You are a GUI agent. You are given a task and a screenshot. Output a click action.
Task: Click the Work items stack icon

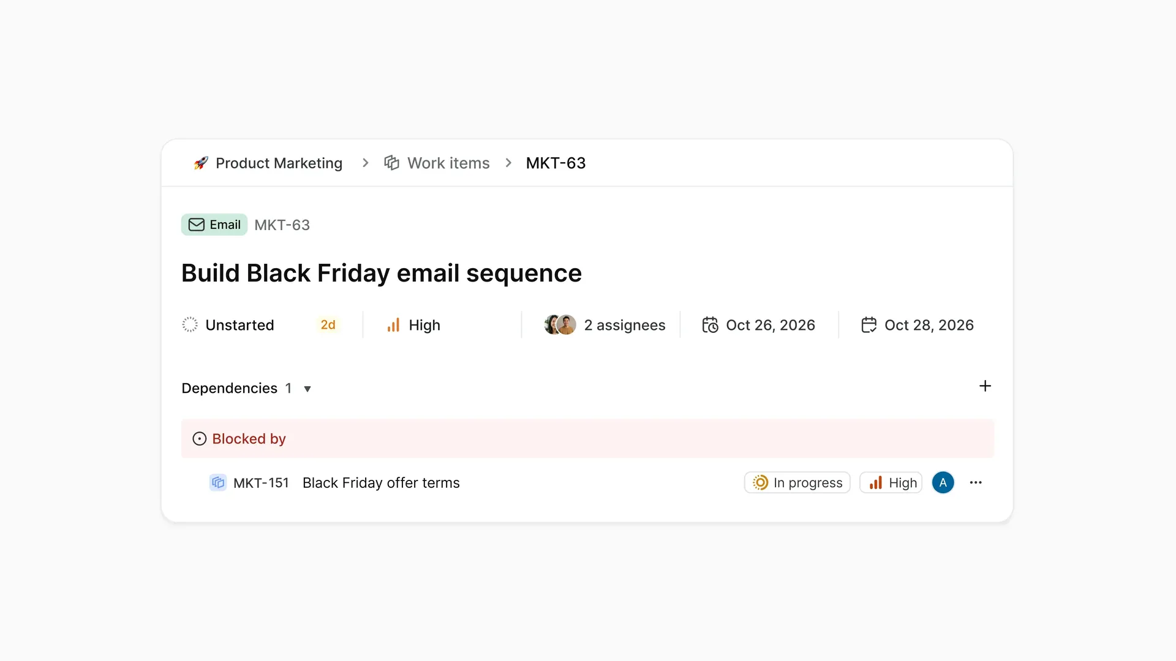point(391,163)
